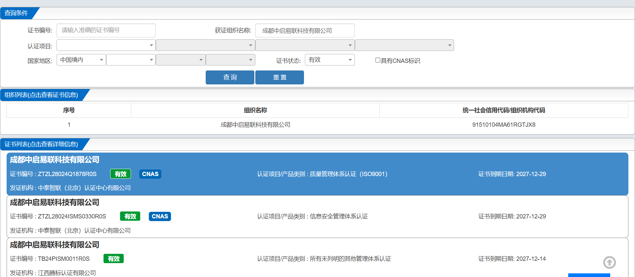Open the 证书状态 dropdown showing 有效
This screenshot has height=277, width=635.
coord(330,60)
